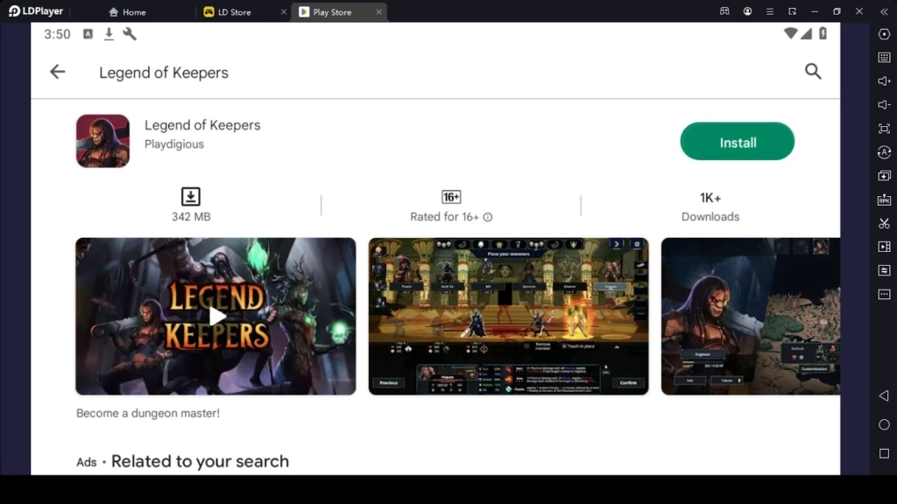
Task: Open the Play Store search icon
Action: [813, 72]
